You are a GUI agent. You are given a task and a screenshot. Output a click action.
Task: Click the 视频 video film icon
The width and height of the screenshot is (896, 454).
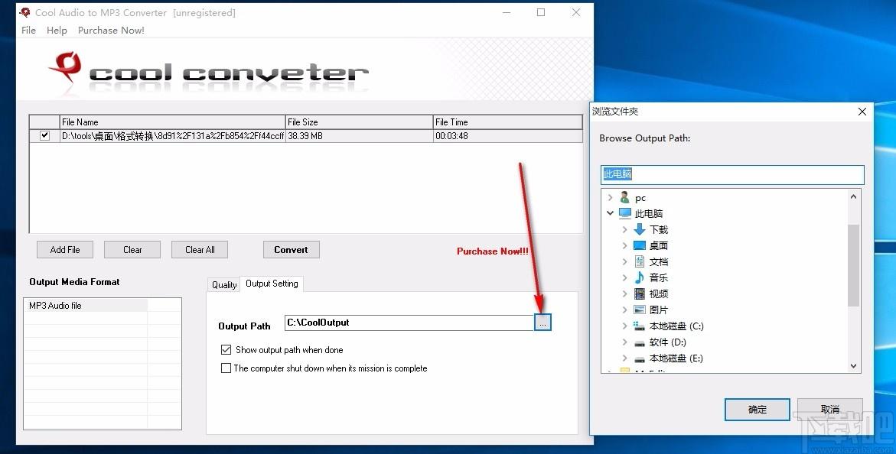pos(640,293)
